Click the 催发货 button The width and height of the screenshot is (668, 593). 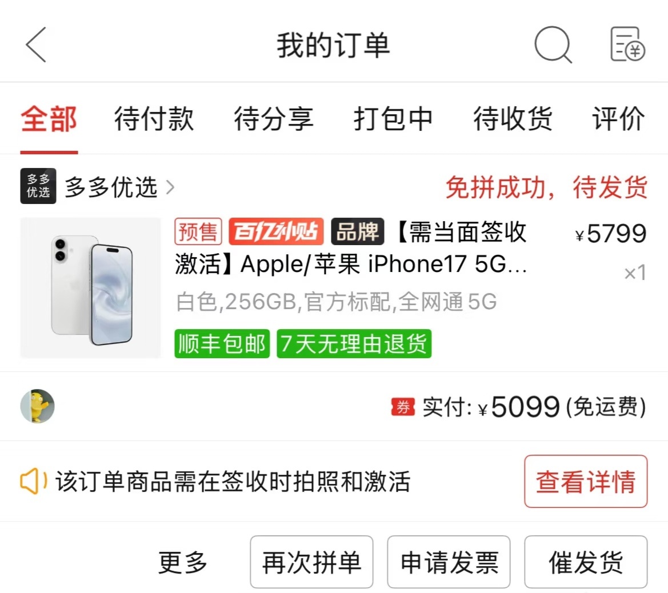[586, 562]
